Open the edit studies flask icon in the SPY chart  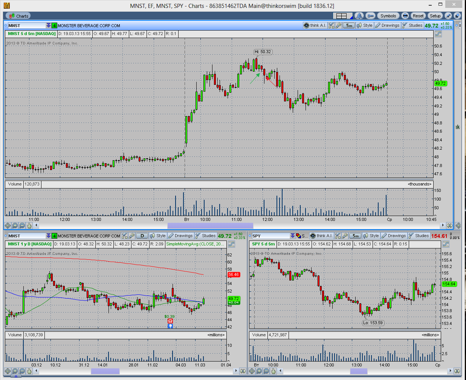click(x=338, y=236)
